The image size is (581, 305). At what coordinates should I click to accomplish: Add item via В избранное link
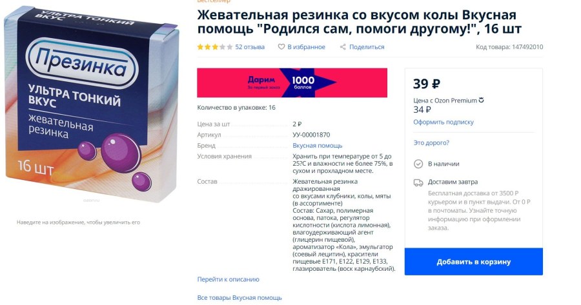307,47
